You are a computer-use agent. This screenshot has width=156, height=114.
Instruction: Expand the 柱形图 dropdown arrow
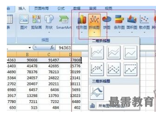(x=82, y=33)
